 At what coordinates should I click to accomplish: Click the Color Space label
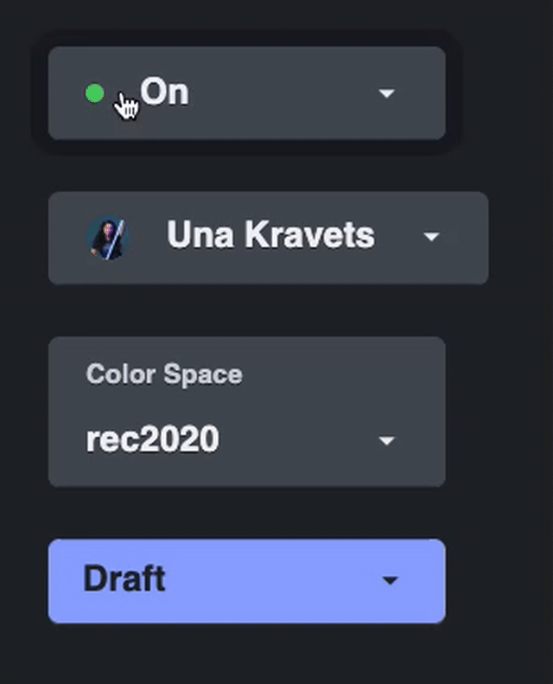coord(164,374)
